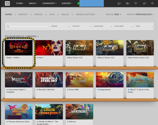Open the Fallout Tactics Classic cover

click(x=140, y=48)
